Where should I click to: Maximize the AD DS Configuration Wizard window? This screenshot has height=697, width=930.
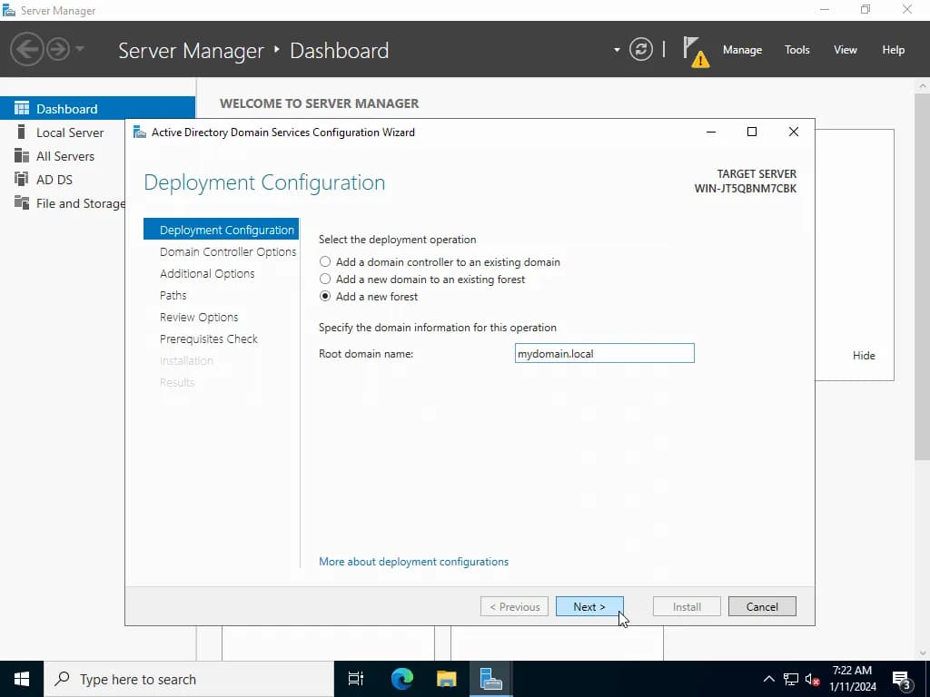tap(751, 132)
